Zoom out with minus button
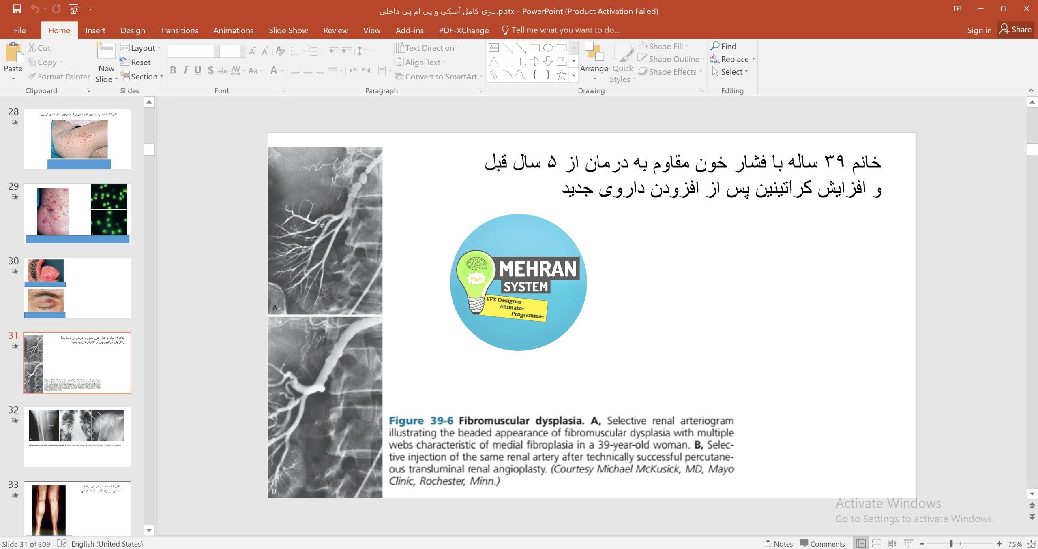 922,544
